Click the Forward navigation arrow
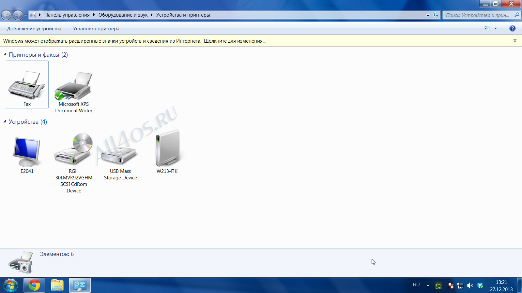 pyautogui.click(x=18, y=15)
